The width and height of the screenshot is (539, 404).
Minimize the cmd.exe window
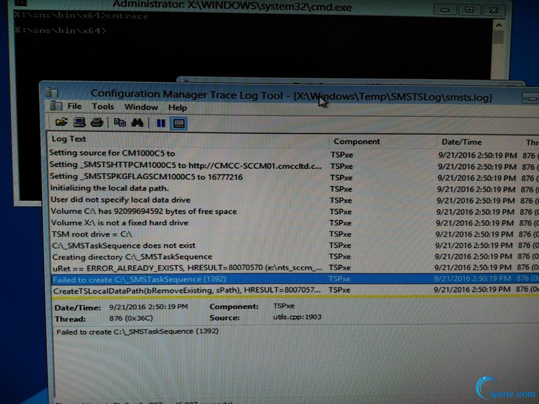point(445,10)
